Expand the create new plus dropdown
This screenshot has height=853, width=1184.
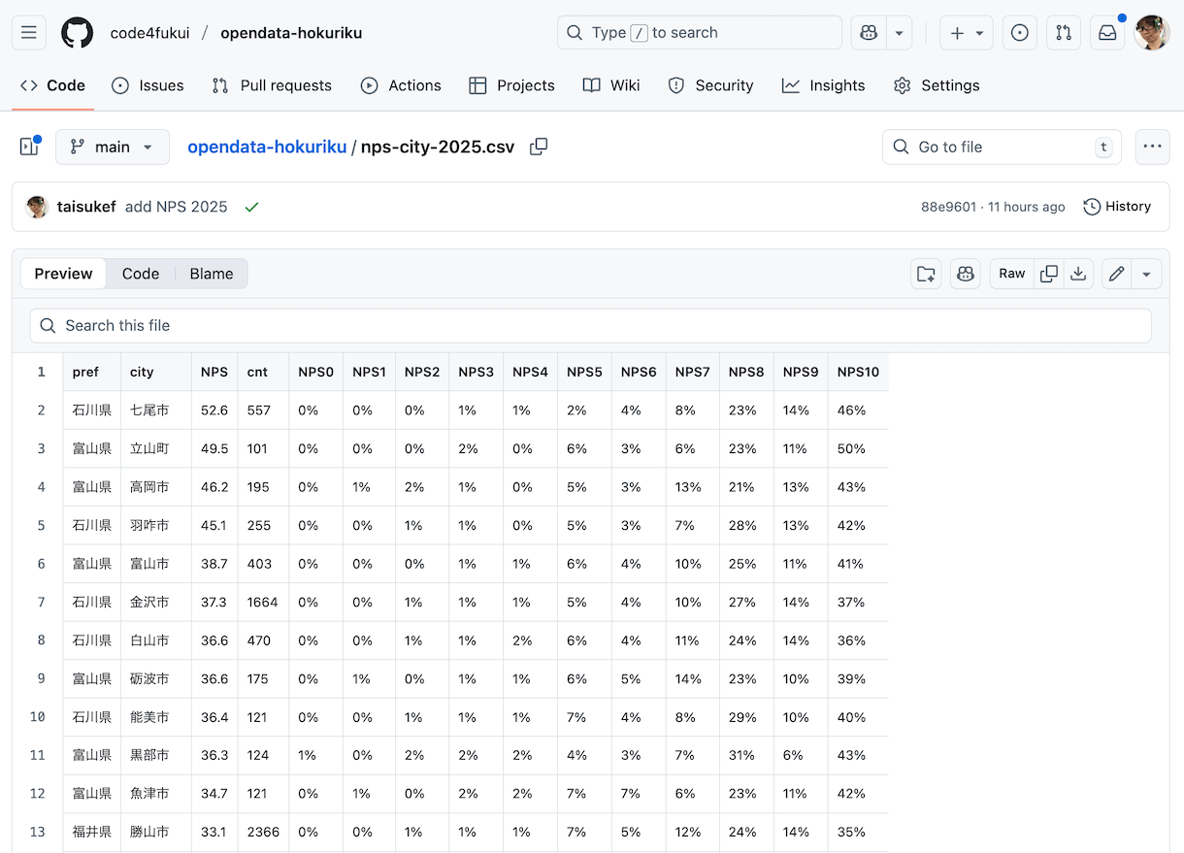pyautogui.click(x=966, y=33)
